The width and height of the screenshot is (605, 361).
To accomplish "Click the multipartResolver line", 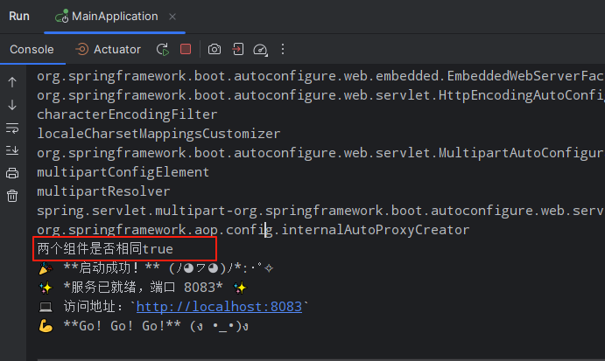I will point(103,191).
